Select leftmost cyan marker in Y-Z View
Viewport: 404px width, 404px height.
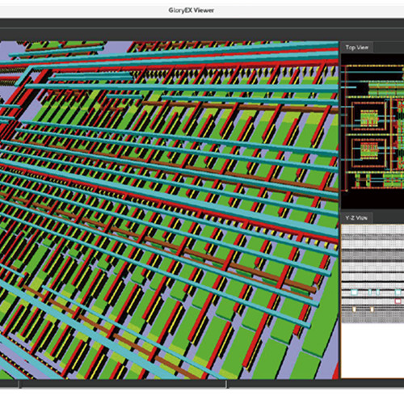click(x=354, y=292)
